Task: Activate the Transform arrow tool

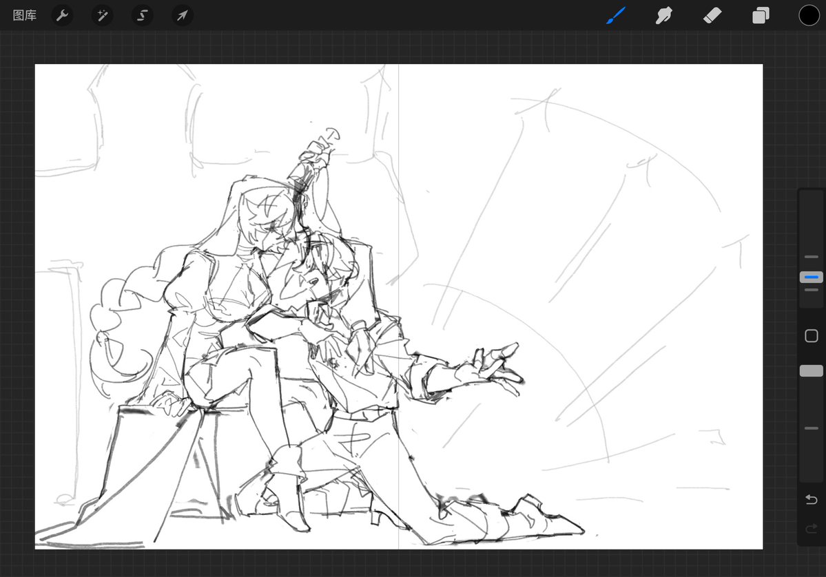Action: pos(183,15)
